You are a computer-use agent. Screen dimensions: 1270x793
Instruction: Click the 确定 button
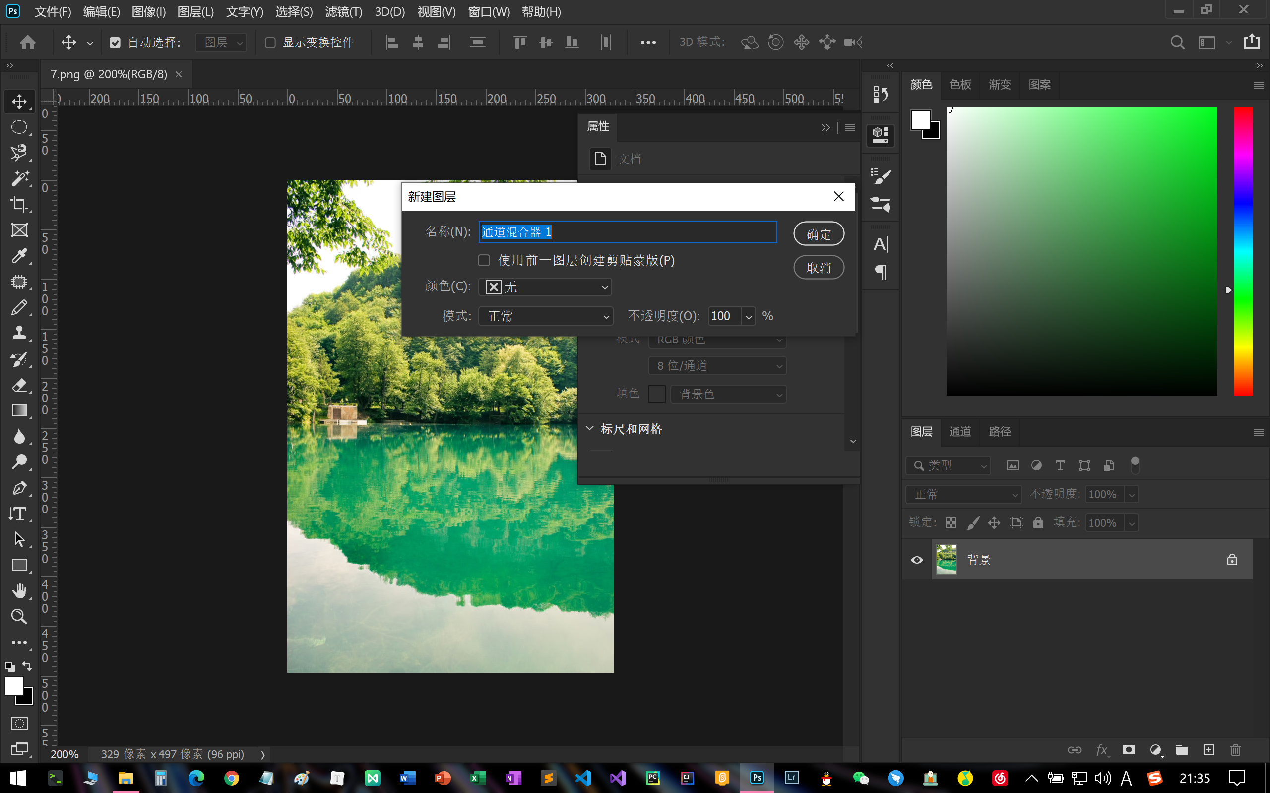tap(819, 234)
